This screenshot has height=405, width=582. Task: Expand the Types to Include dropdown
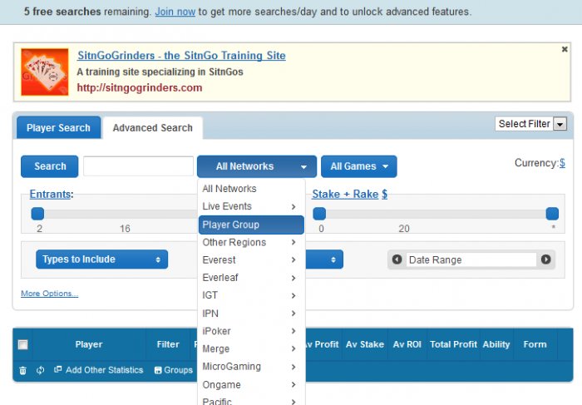pos(101,259)
